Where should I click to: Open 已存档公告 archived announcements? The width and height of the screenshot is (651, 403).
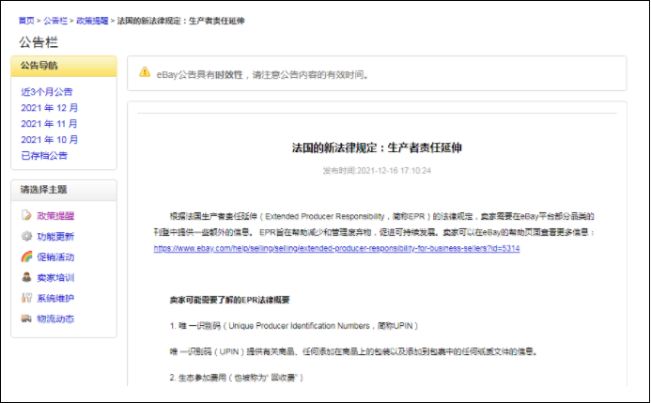click(x=44, y=156)
